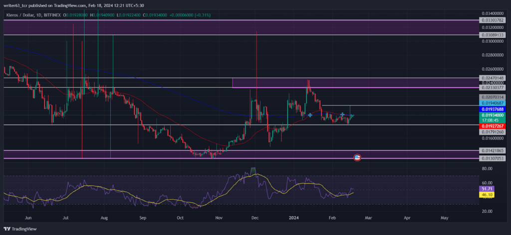Click the 0.03303782 price label
Viewport: 511px width, 235px height.
click(492, 20)
